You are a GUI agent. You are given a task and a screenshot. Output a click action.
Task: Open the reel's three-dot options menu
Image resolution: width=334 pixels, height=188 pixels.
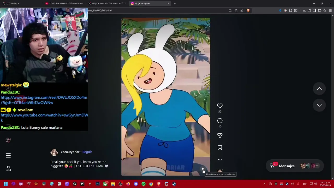click(220, 160)
